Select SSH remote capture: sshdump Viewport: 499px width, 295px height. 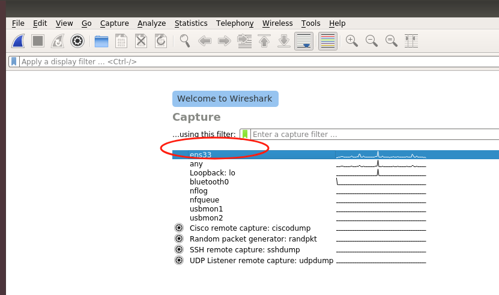245,250
